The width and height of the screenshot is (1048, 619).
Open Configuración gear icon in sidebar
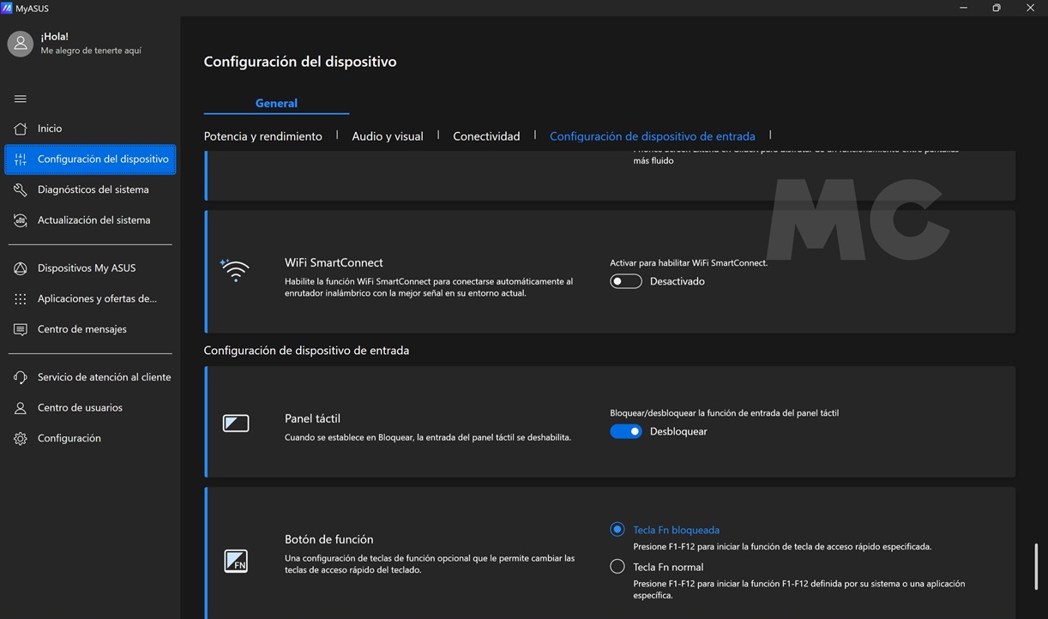click(x=21, y=438)
